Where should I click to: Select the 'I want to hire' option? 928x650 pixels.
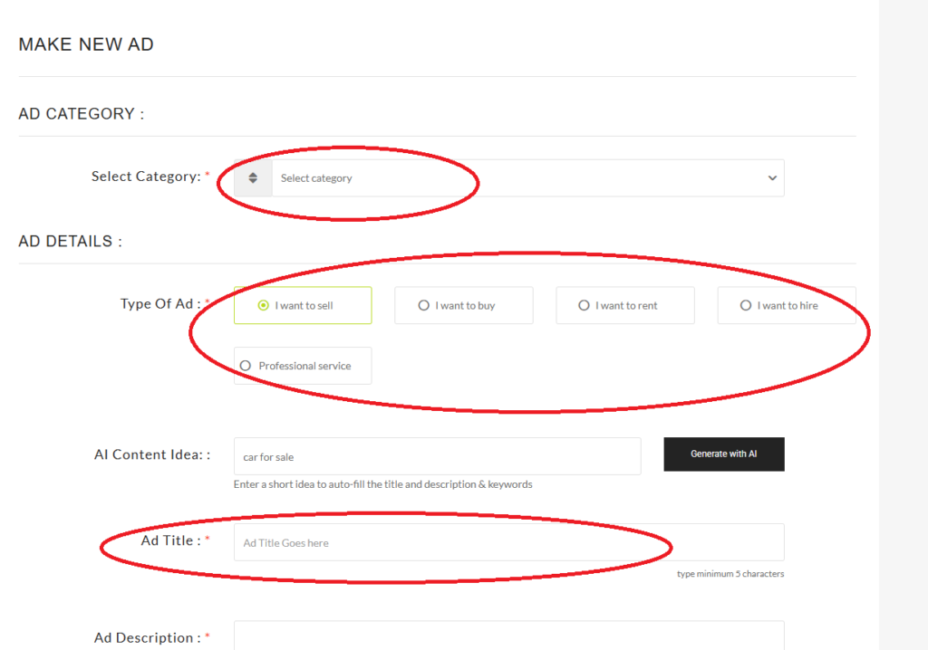point(787,305)
